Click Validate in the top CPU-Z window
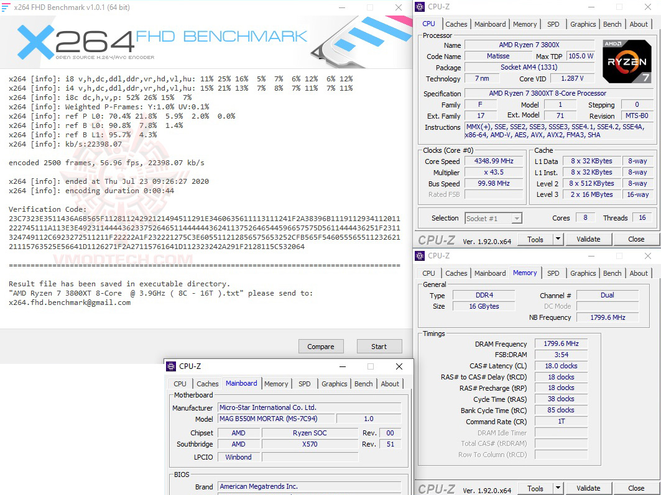Image resolution: width=661 pixels, height=495 pixels. 588,238
